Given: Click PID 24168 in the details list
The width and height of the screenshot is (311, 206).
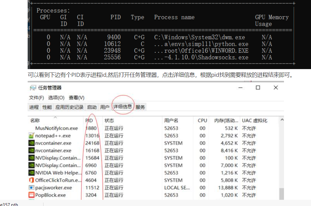Looking at the screenshot, I should 92,143.
